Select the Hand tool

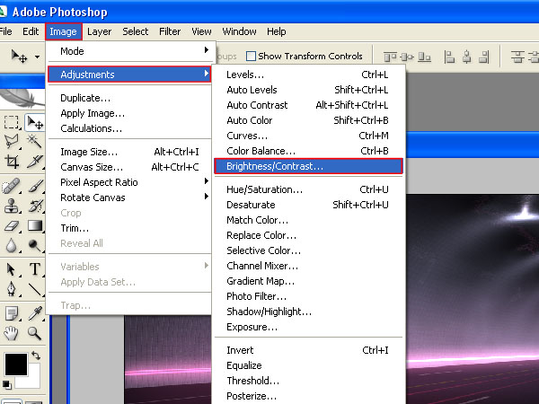pos(12,333)
